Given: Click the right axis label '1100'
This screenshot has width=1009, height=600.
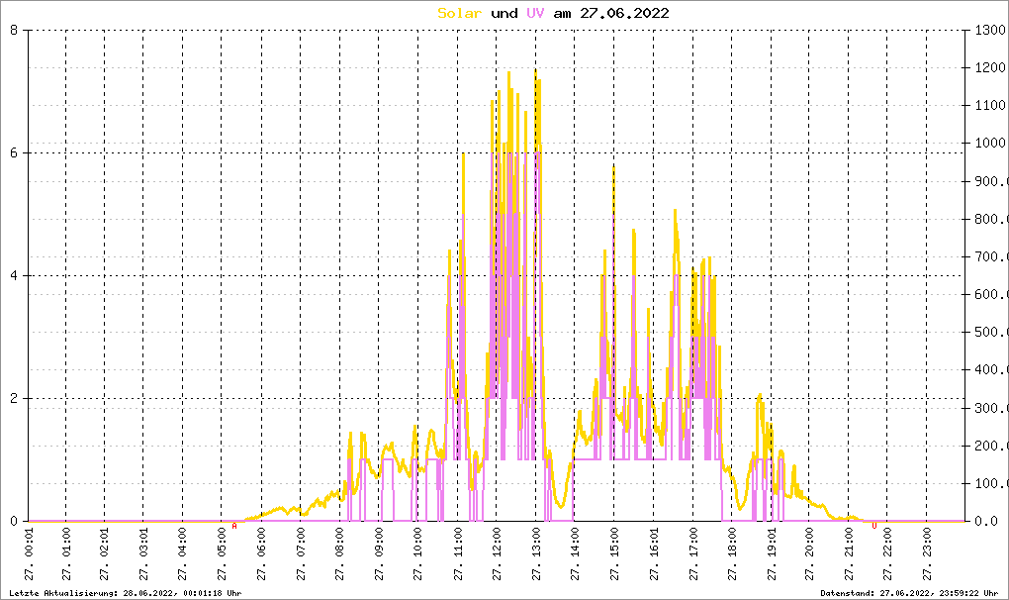Looking at the screenshot, I should tap(989, 105).
